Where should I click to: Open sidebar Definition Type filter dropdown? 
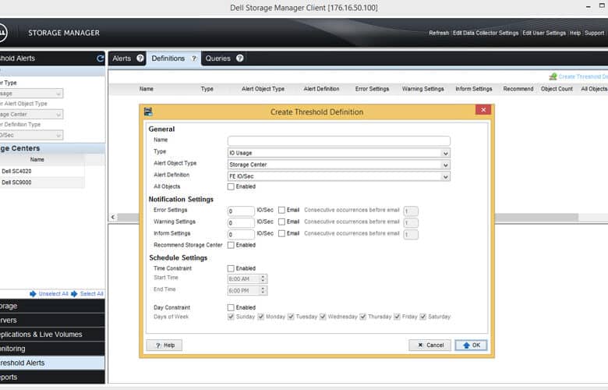coord(31,135)
